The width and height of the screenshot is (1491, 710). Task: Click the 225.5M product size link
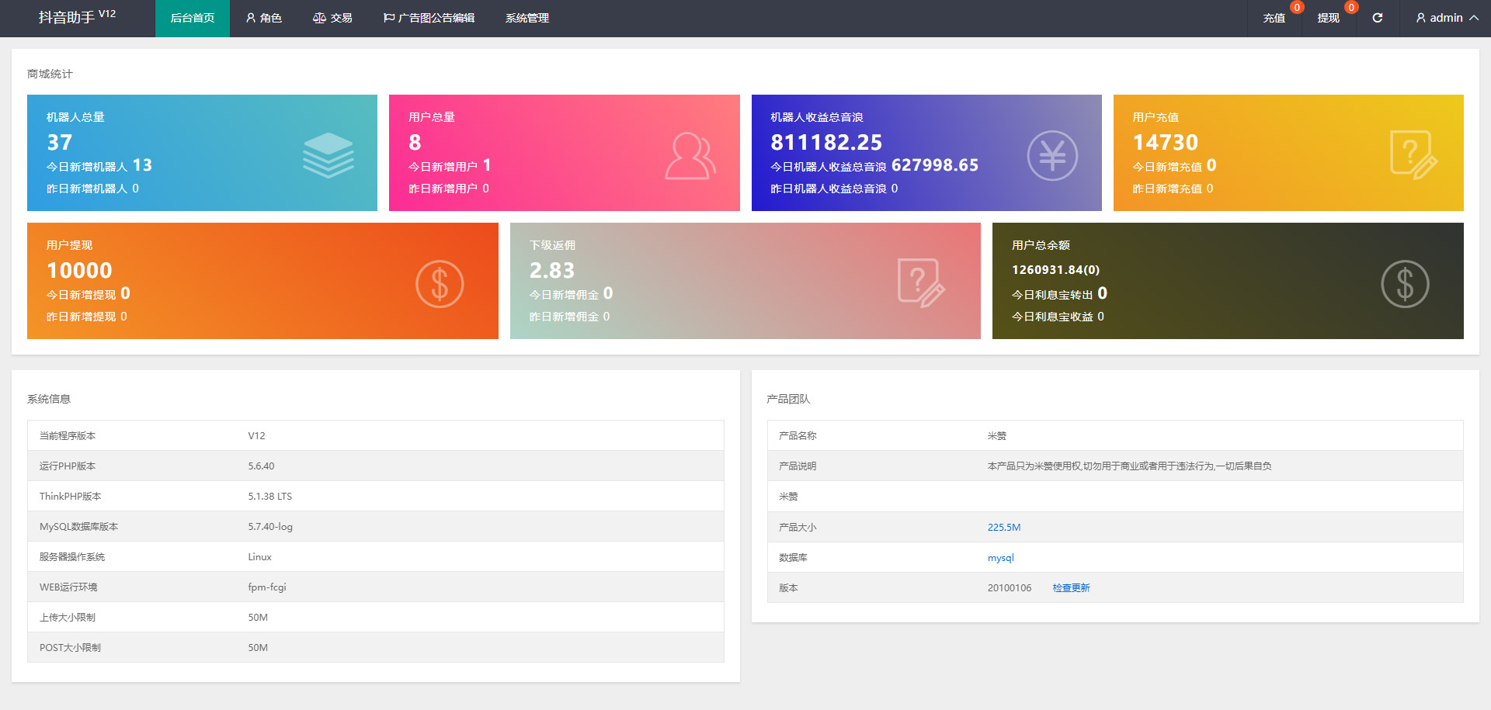(1003, 528)
